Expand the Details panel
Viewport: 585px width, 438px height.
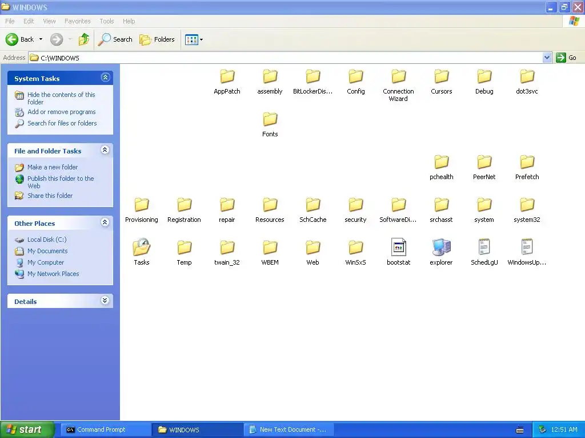[x=105, y=301]
